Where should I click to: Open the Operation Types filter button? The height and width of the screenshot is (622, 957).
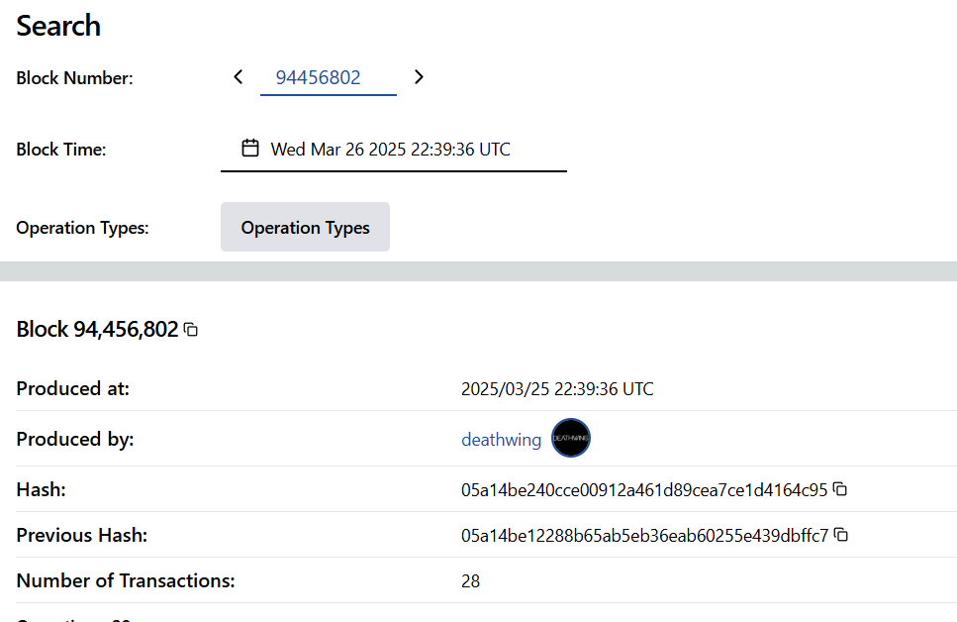pyautogui.click(x=305, y=227)
